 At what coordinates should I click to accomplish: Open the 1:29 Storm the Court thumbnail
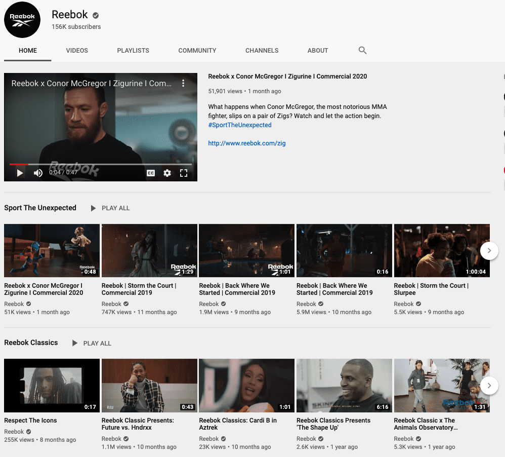tap(149, 251)
